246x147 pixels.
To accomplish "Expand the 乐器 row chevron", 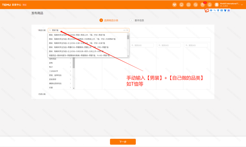I will pos(70,88).
